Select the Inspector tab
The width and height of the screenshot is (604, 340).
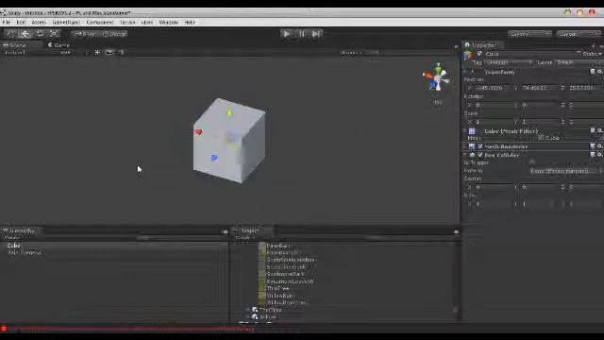point(481,45)
